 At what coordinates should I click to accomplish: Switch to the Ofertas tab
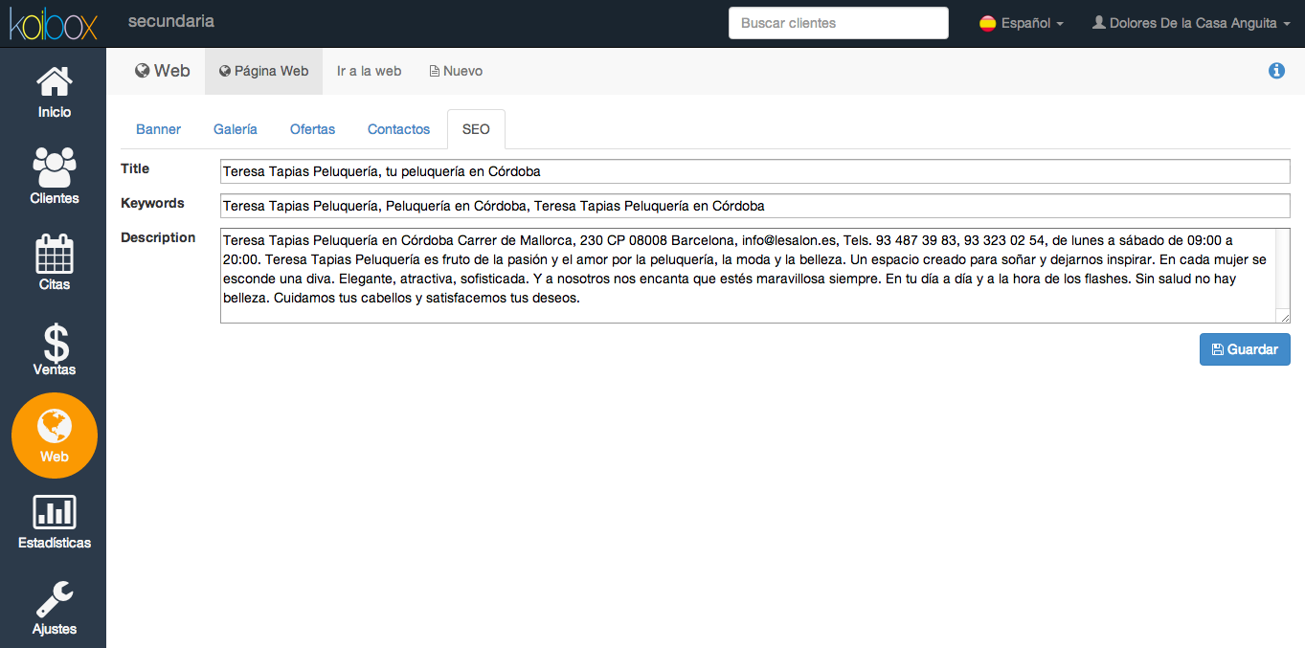click(x=312, y=129)
